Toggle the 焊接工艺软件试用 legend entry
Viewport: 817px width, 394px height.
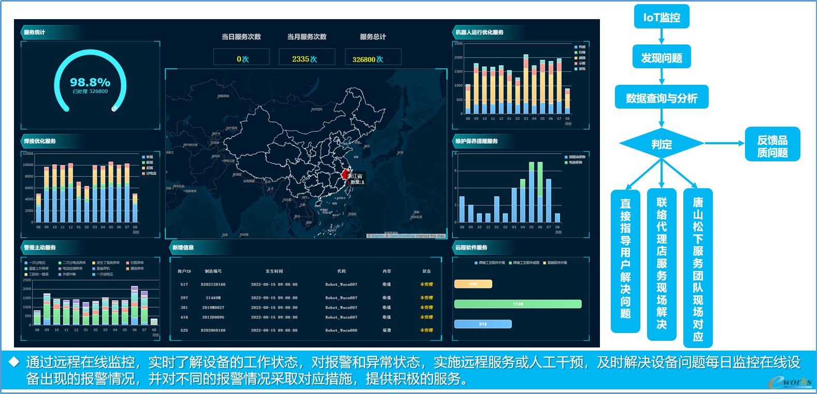click(524, 263)
